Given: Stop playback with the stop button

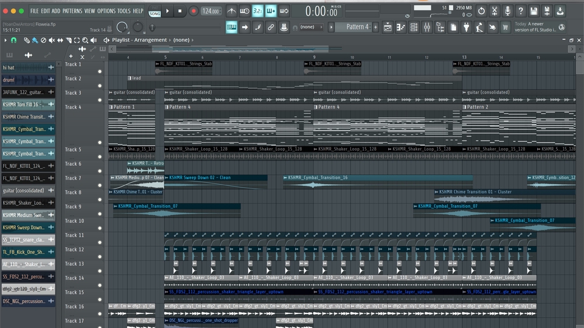Looking at the screenshot, I should [x=180, y=11].
